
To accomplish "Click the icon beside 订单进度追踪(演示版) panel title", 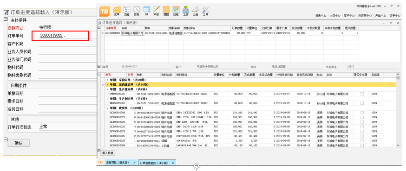I will [x=99, y=23].
